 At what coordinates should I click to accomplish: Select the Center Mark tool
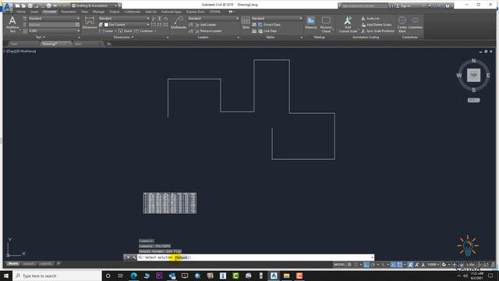click(x=402, y=24)
